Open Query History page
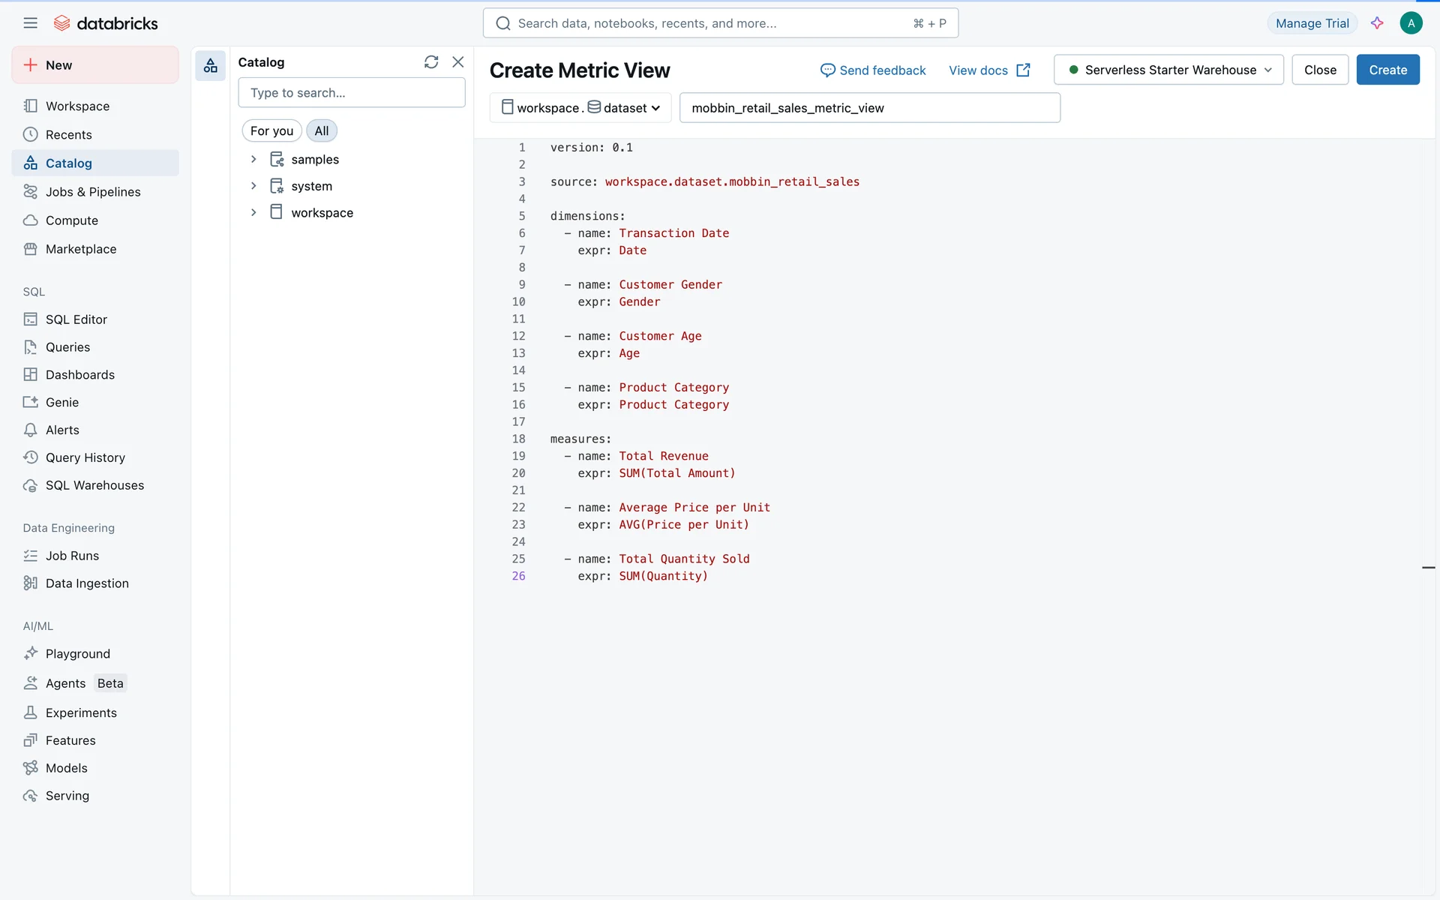This screenshot has width=1440, height=900. [x=85, y=457]
